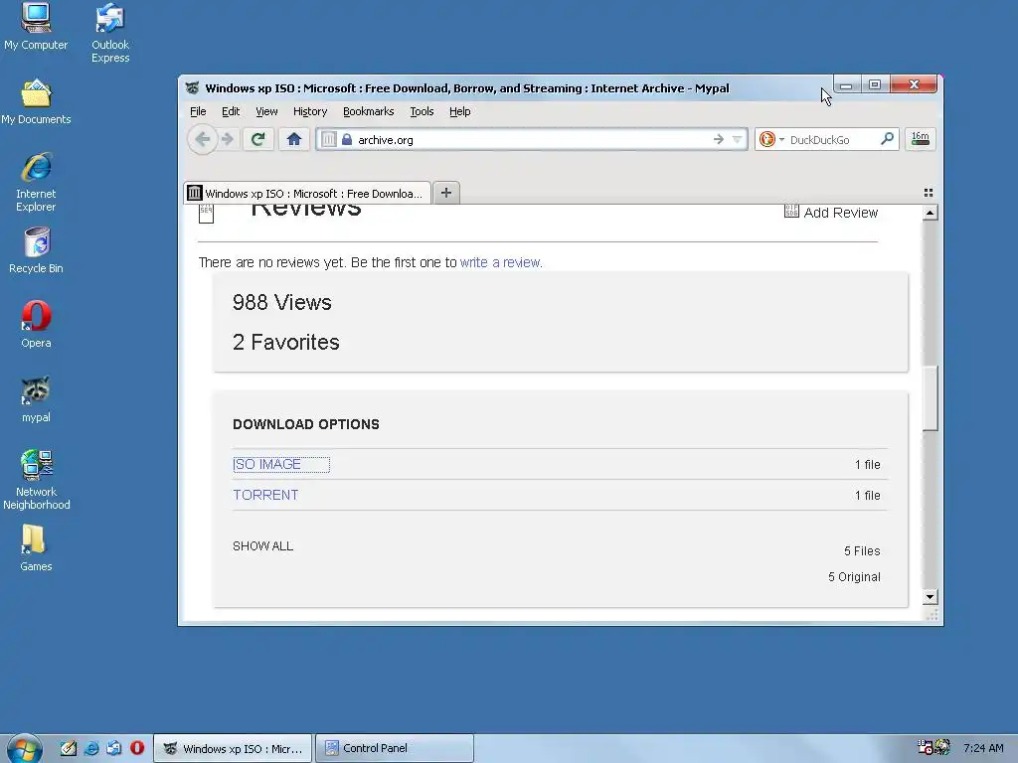Screen dimensions: 1018x763
Task: Click the first quick launch notepad icon
Action: [x=69, y=748]
